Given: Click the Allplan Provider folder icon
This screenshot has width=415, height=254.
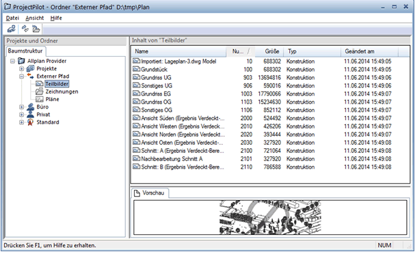Looking at the screenshot, I should click(x=21, y=61).
